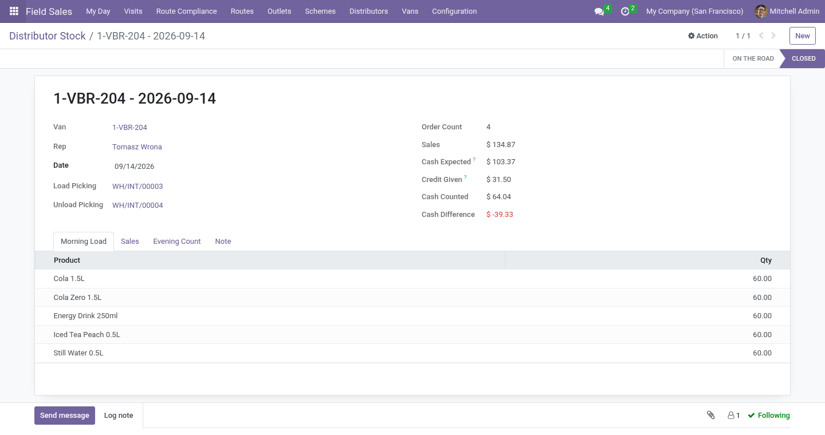Screen dimensions: 825x435
Task: Open load picking WH/INT/00003
Action: coord(137,187)
